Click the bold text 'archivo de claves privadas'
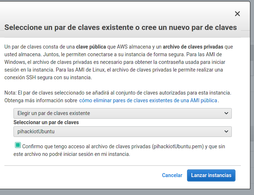Image resolution: width=254 pixels, height=195 pixels. pyautogui.click(x=193, y=47)
